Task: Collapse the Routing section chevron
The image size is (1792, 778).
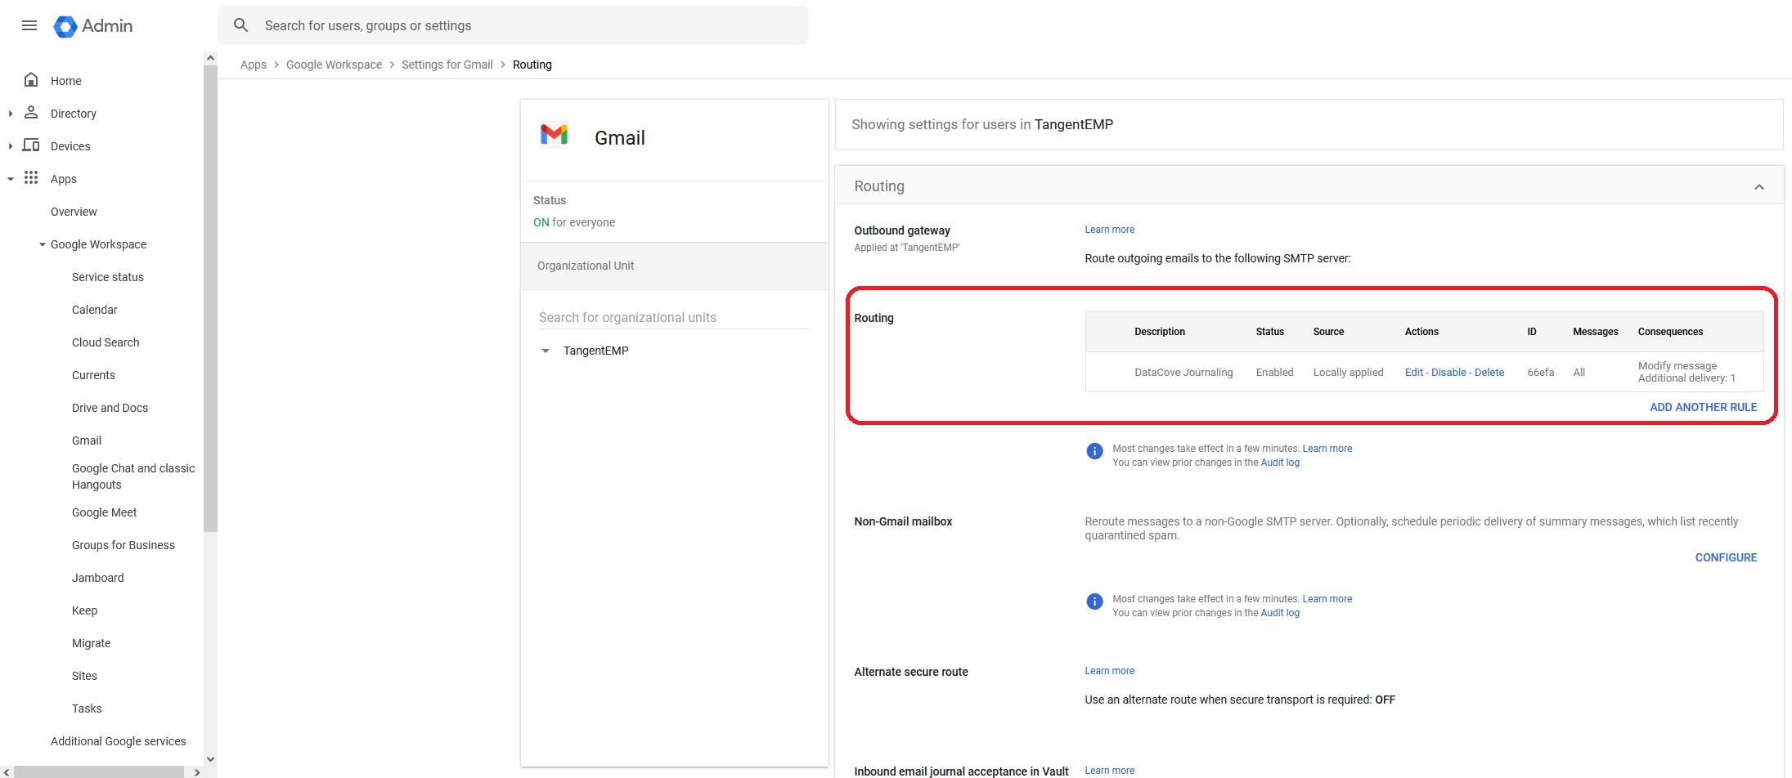Action: pyautogui.click(x=1758, y=187)
